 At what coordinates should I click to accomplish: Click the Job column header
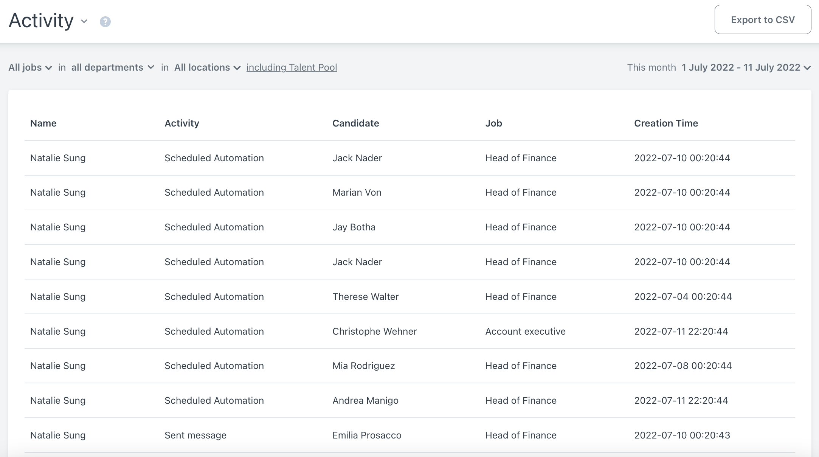493,123
